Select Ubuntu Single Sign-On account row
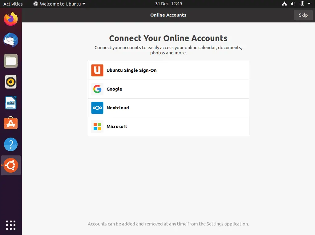 tap(168, 70)
